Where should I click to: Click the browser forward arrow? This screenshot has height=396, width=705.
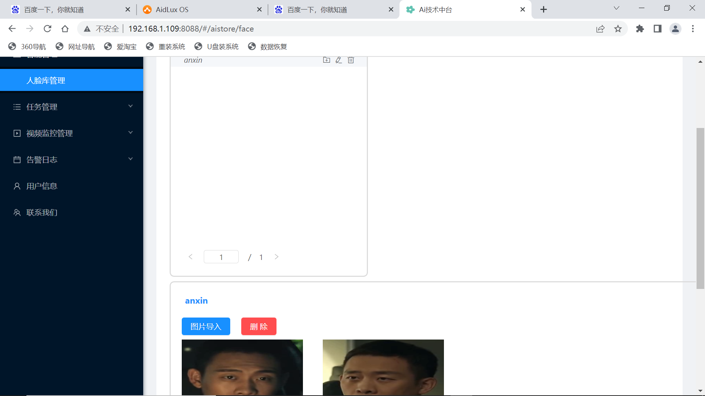coord(30,29)
